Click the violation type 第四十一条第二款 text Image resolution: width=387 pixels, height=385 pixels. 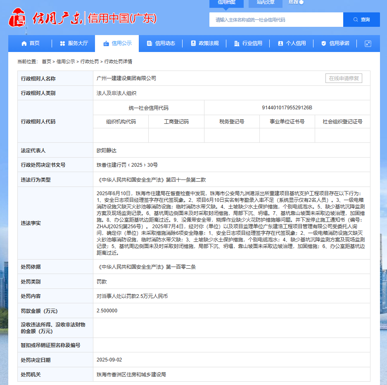click(186, 180)
